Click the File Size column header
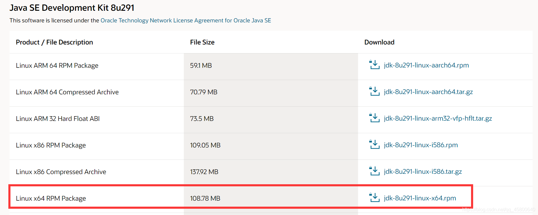Image resolution: width=538 pixels, height=215 pixels. pyautogui.click(x=202, y=42)
